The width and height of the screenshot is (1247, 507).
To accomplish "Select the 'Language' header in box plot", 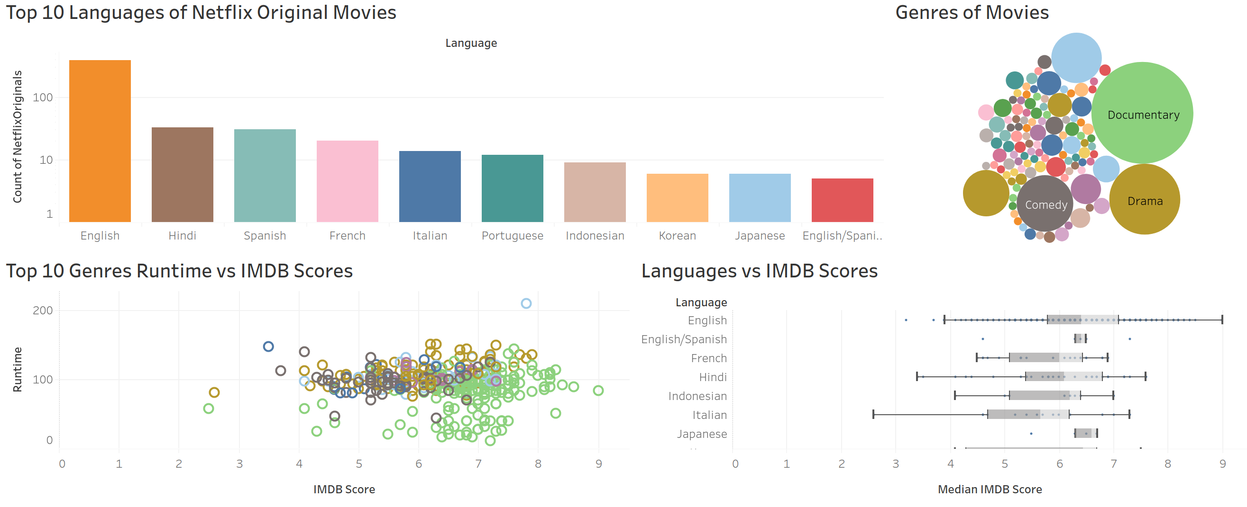I will pos(701,302).
